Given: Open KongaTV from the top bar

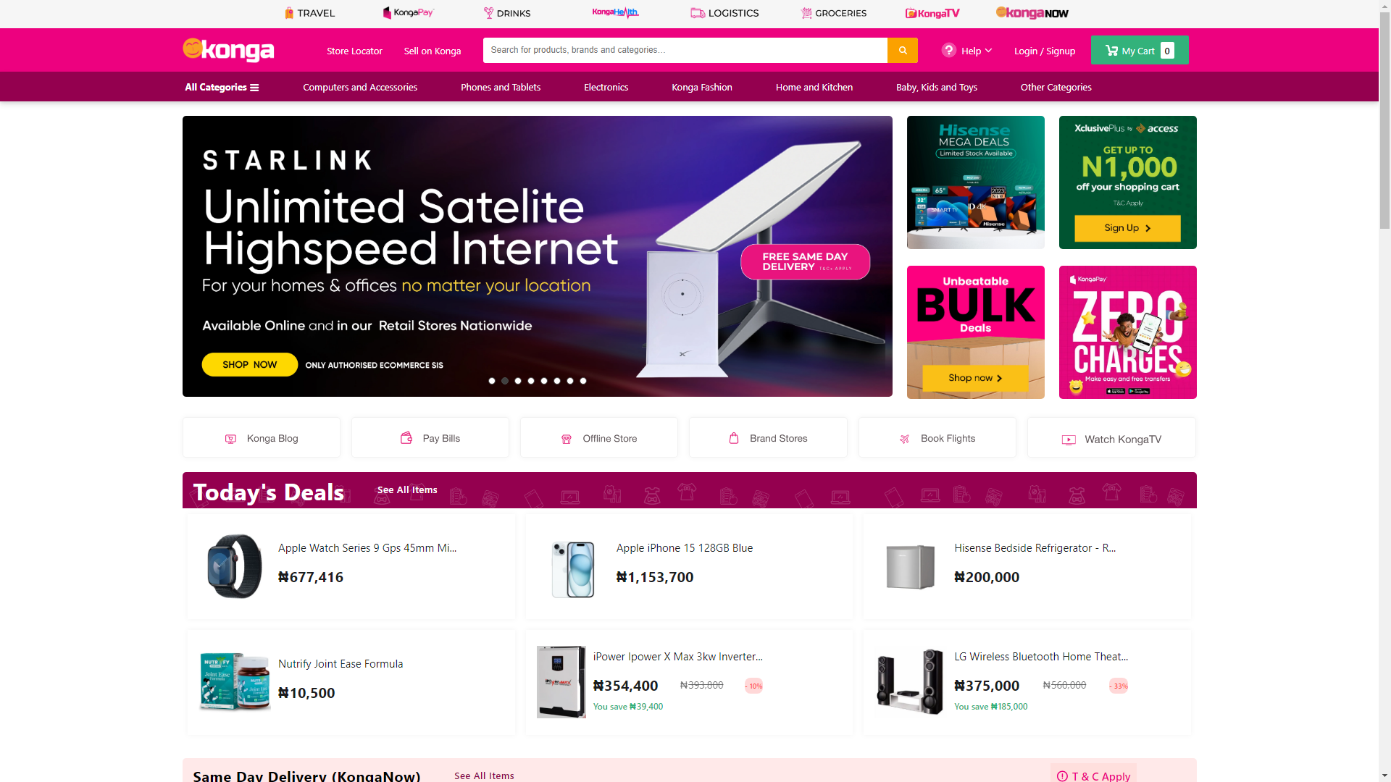Looking at the screenshot, I should tap(932, 13).
